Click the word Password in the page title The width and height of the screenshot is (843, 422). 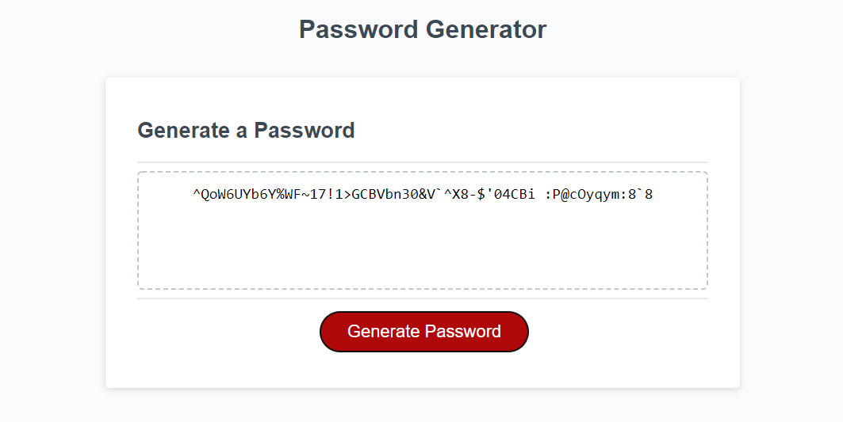tap(358, 29)
